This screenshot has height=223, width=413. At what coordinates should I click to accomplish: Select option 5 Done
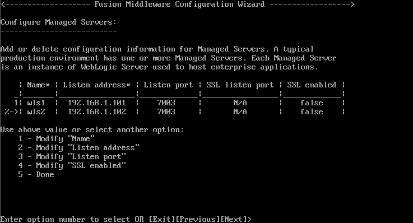36,175
